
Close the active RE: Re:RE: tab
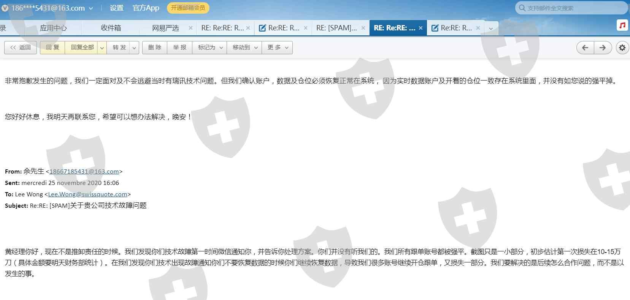tap(421, 28)
